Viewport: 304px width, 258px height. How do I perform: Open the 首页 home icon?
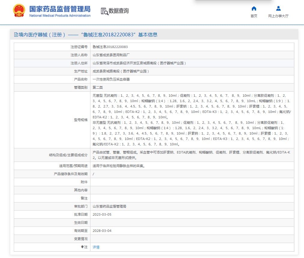(254, 8)
